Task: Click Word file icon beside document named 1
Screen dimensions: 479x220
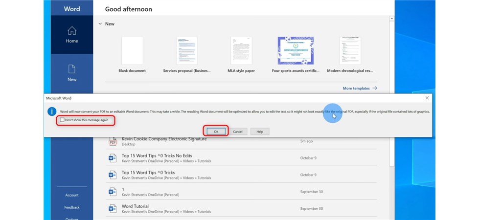Action: point(113,192)
